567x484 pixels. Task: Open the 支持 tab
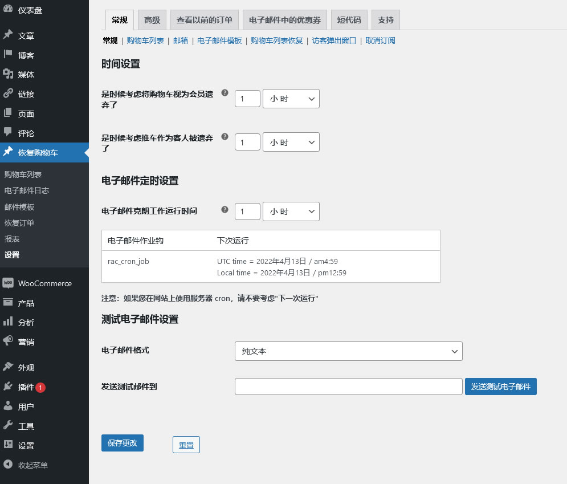(385, 20)
